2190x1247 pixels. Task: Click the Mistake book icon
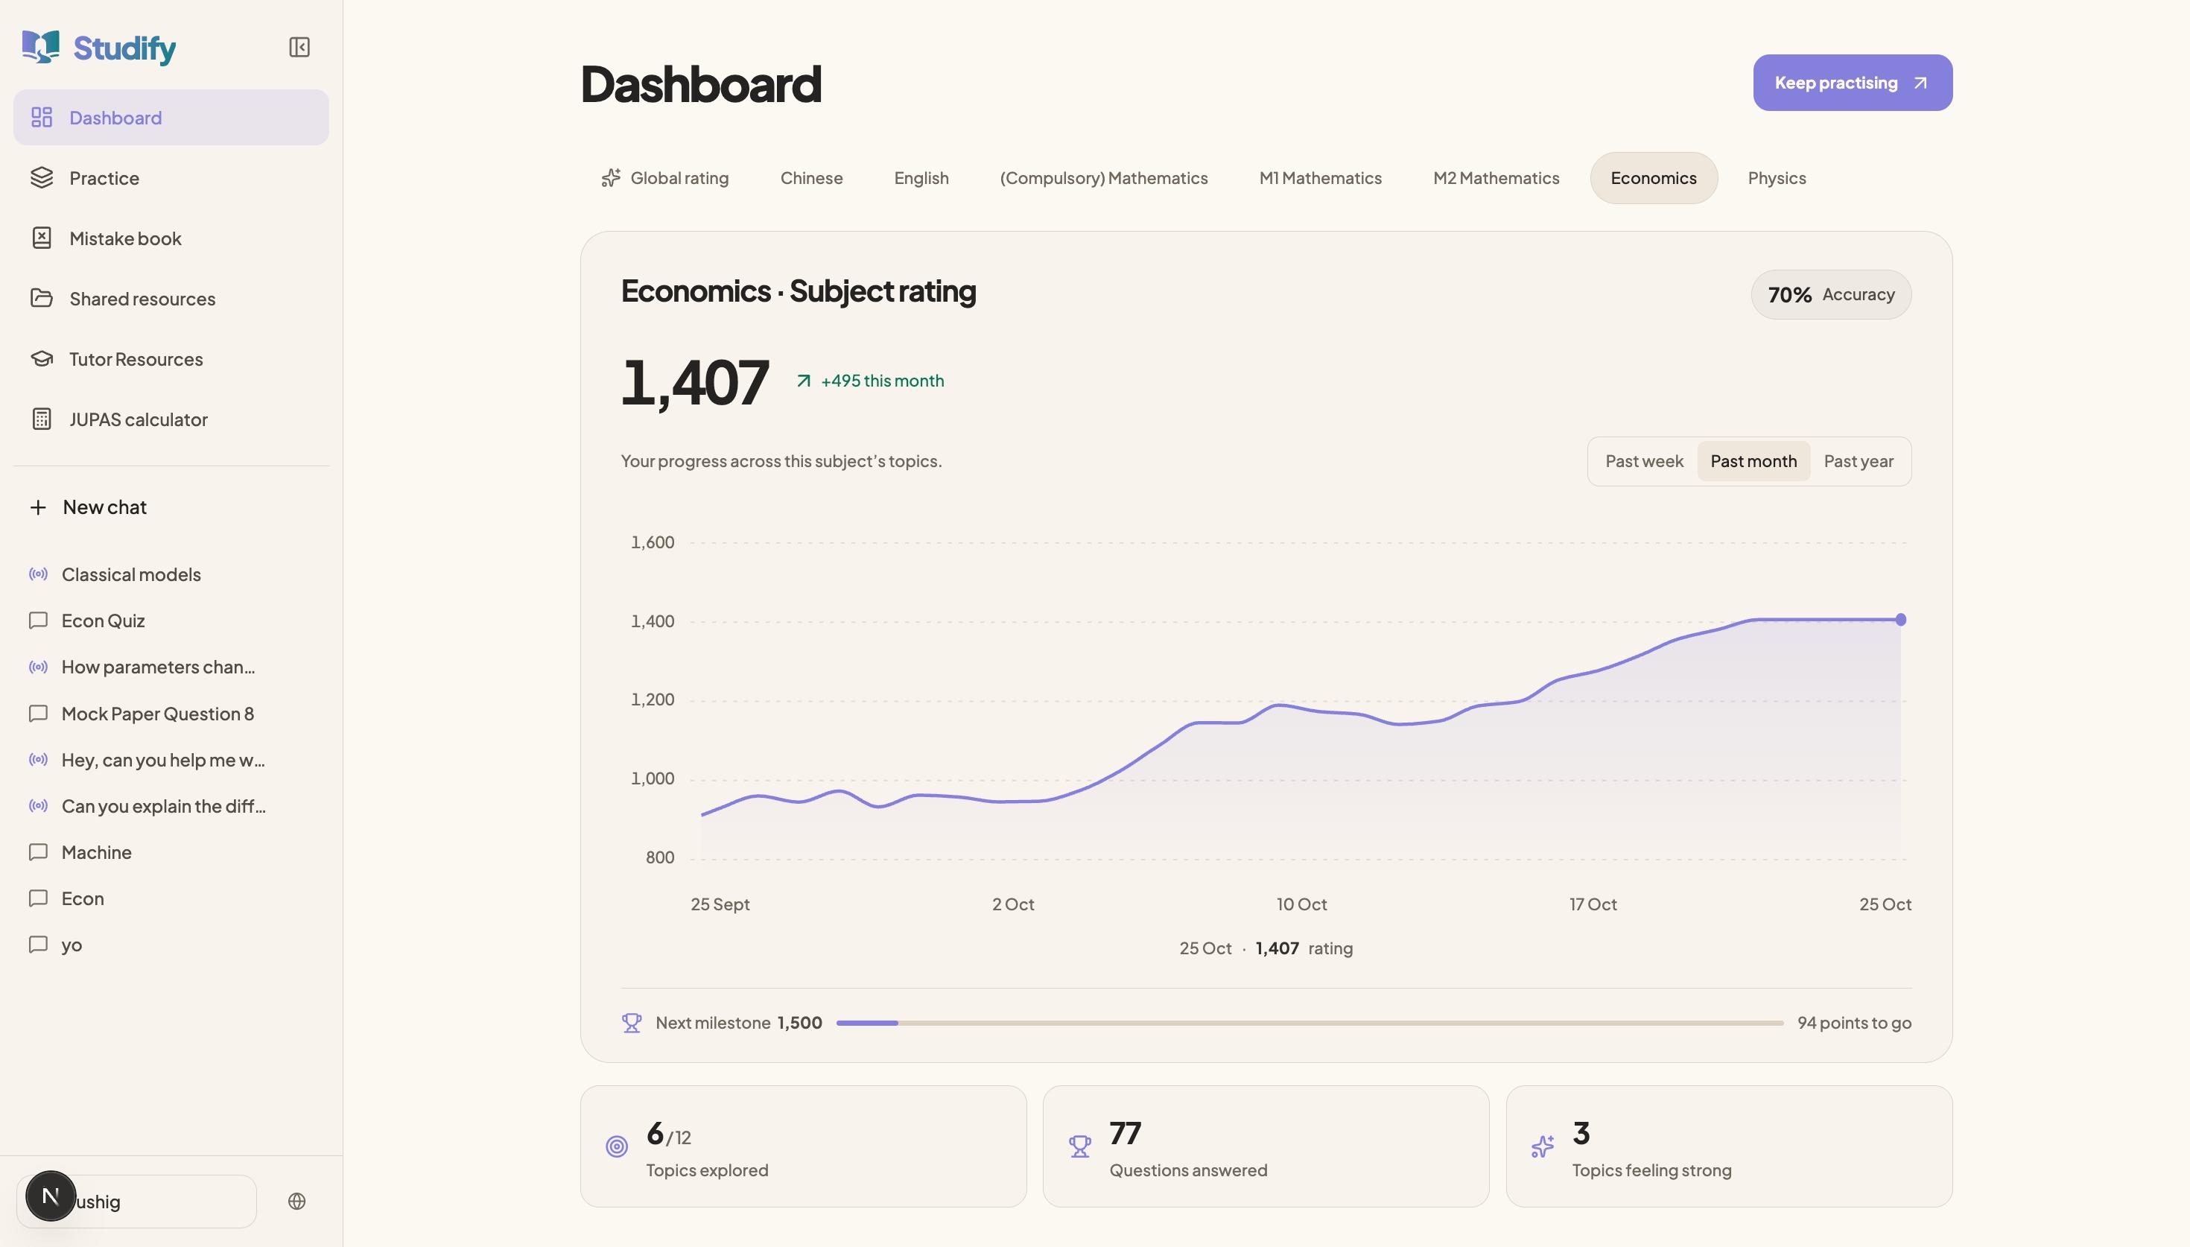pos(42,238)
